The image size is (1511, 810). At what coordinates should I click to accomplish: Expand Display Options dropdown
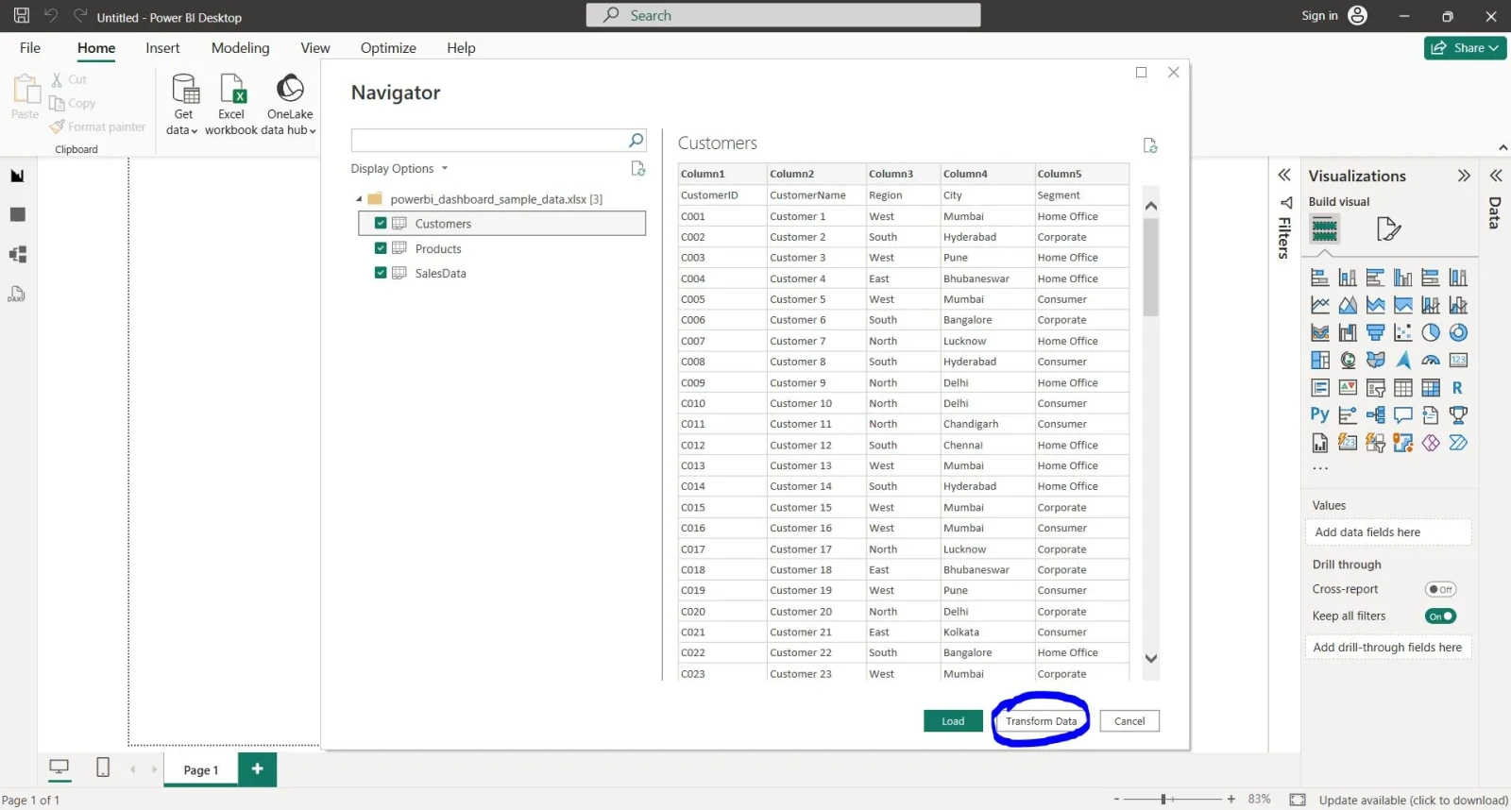399,169
